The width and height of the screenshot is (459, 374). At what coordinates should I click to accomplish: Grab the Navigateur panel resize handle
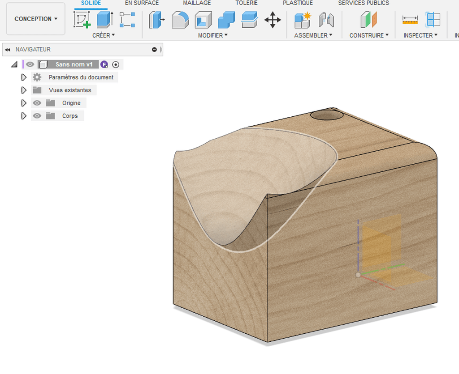(x=161, y=50)
